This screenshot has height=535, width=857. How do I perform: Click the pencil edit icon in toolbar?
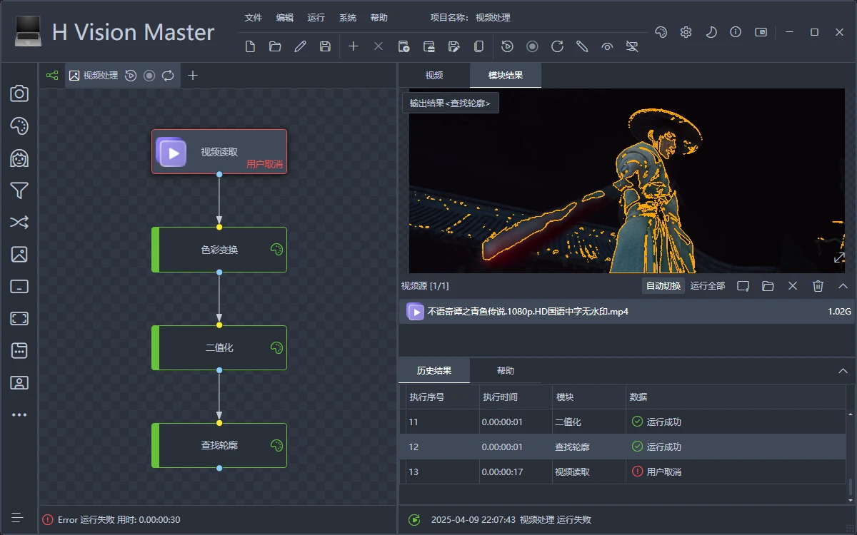[x=300, y=46]
